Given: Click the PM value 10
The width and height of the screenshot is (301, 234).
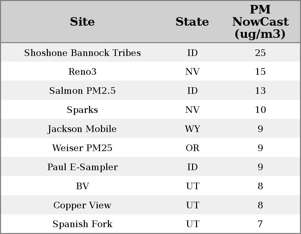Looking at the screenshot, I should tap(260, 110).
